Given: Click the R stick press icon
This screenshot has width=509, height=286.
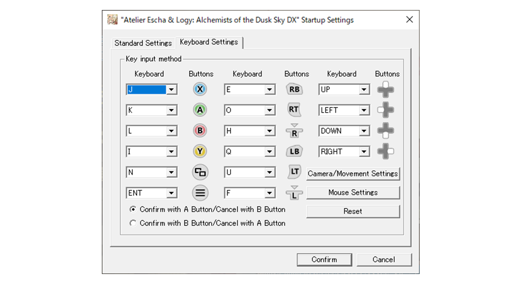Looking at the screenshot, I should tap(294, 131).
